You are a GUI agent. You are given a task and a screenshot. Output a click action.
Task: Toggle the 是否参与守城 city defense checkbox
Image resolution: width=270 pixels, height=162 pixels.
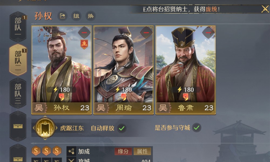pos(197,128)
